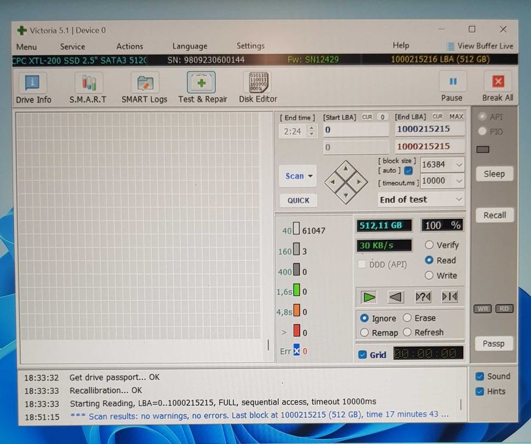Select the Write radio button
The image size is (531, 444).
tap(429, 275)
